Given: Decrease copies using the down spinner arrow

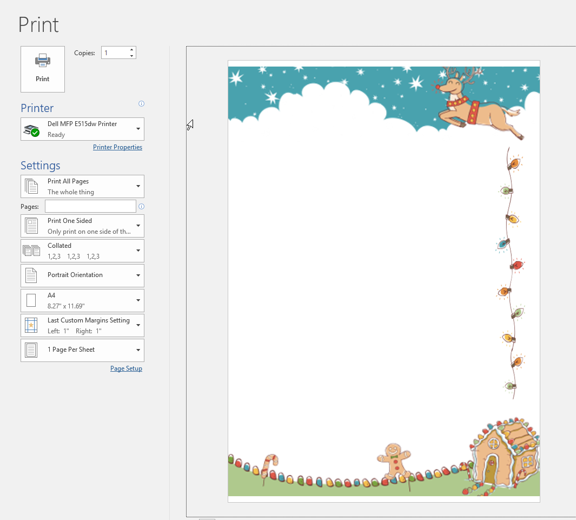Looking at the screenshot, I should pos(131,56).
